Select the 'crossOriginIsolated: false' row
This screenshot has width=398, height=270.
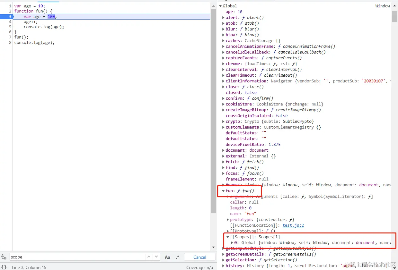[x=257, y=116]
